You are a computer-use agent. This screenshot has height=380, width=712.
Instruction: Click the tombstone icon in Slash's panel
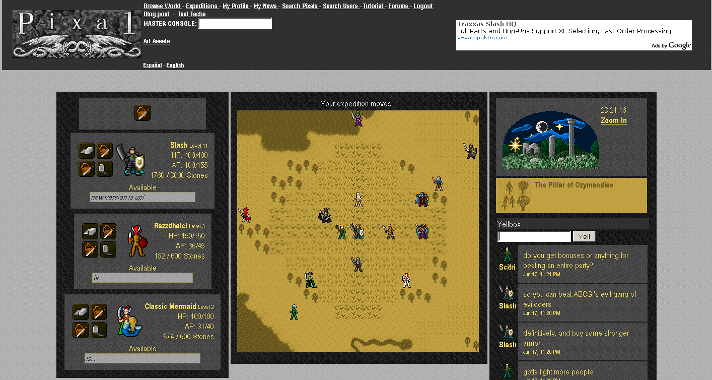coord(105,169)
